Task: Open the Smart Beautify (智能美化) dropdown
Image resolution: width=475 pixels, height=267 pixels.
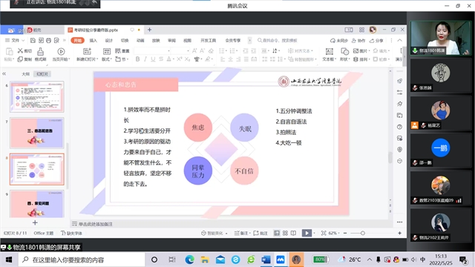Action: click(x=214, y=233)
